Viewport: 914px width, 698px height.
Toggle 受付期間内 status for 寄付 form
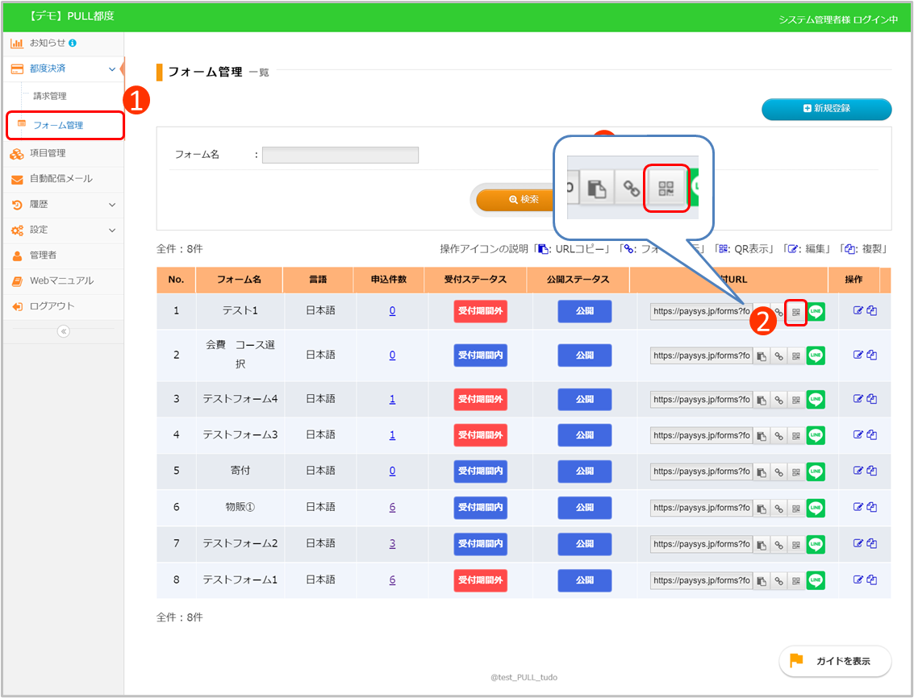(x=480, y=472)
